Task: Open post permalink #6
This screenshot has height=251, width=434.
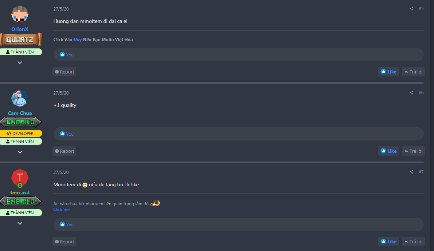Action: point(421,93)
